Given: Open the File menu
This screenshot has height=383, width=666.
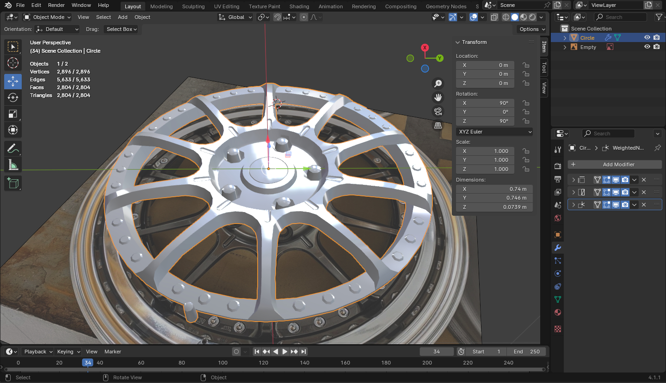Looking at the screenshot, I should pos(20,5).
